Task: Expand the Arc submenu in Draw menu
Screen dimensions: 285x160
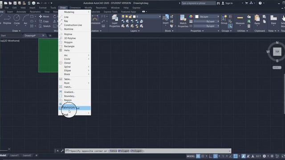Action: (x=74, y=55)
